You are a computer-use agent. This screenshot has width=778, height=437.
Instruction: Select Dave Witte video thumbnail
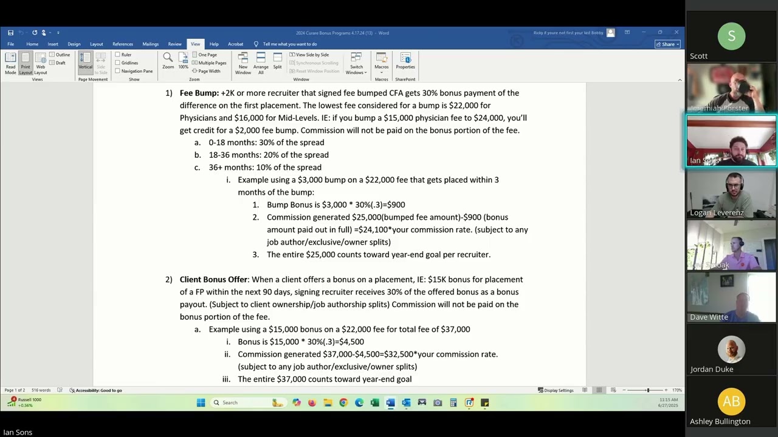(731, 298)
